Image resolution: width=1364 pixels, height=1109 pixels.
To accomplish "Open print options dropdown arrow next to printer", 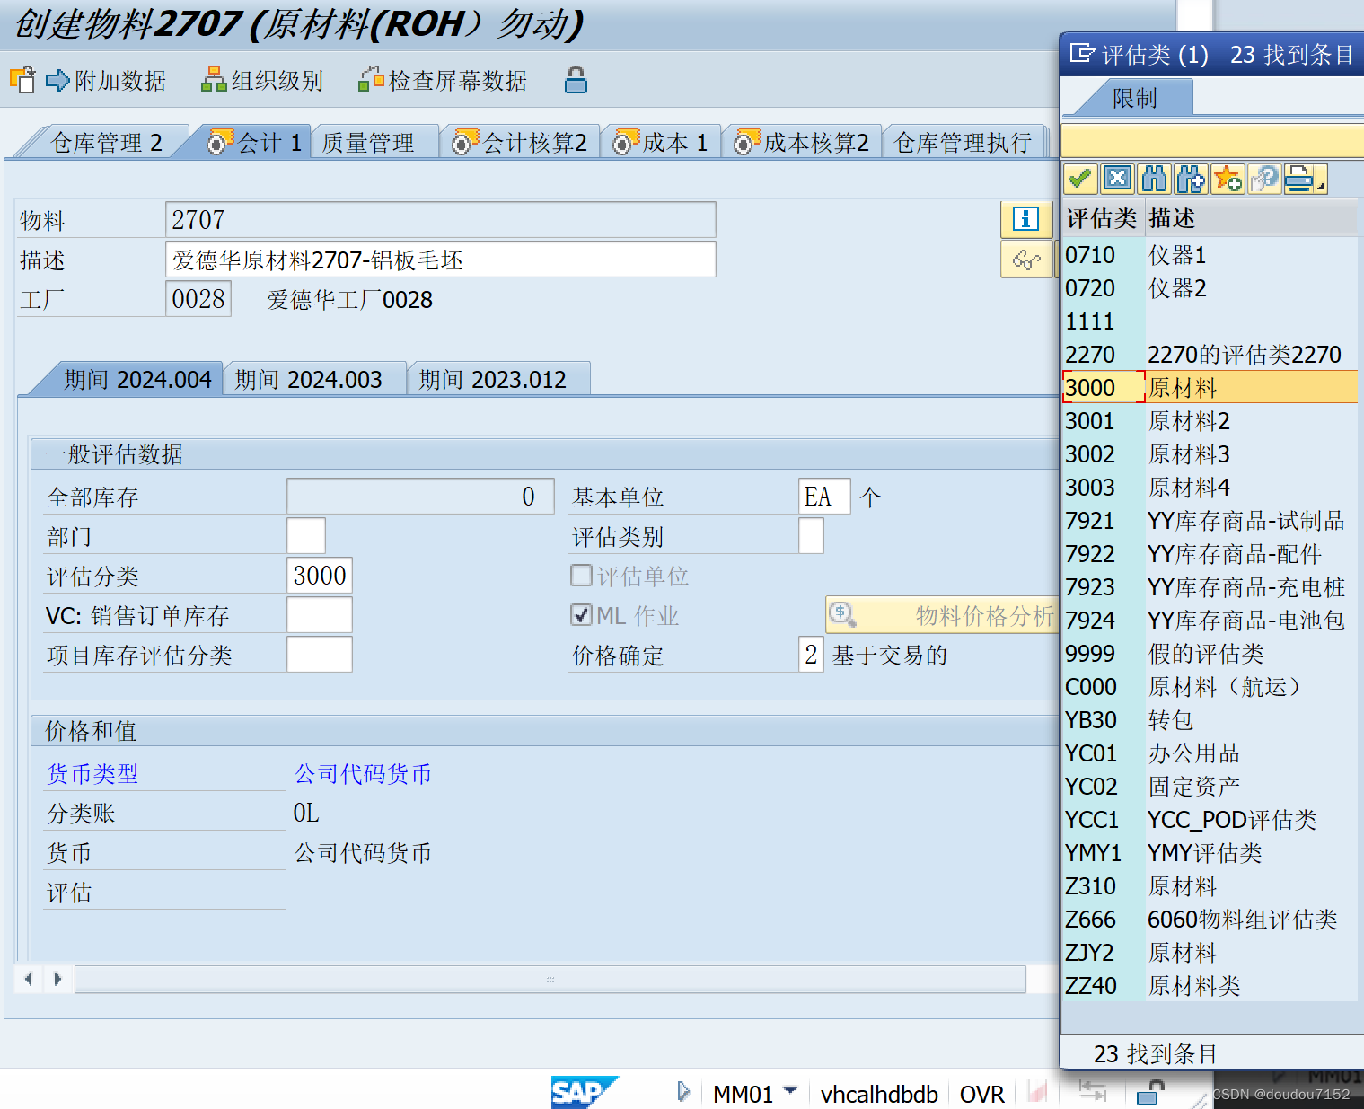I will [1321, 186].
